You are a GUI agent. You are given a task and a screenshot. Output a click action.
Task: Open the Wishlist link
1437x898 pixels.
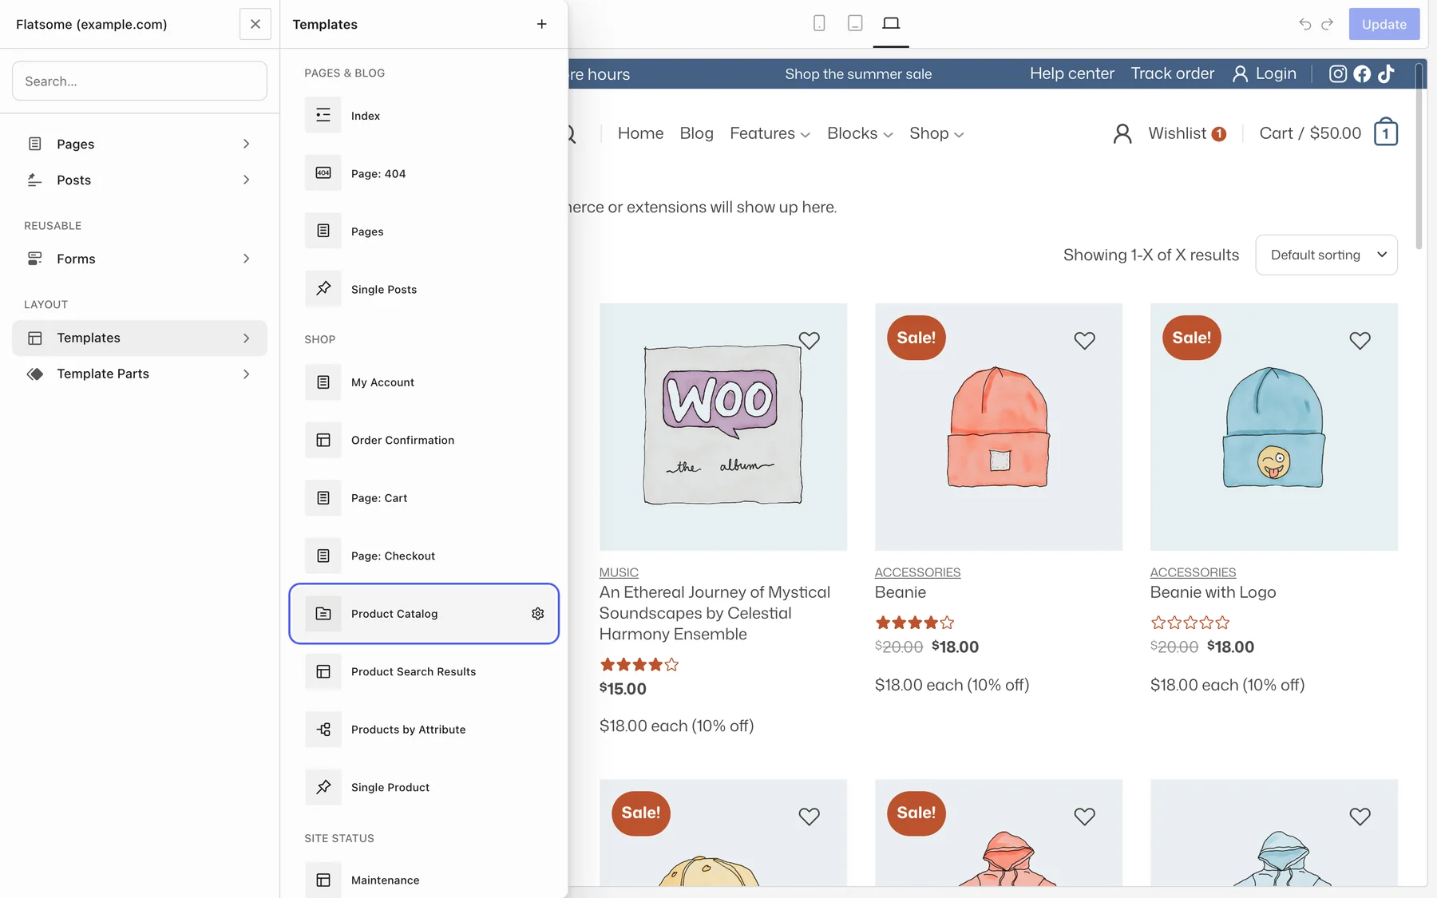(1186, 133)
